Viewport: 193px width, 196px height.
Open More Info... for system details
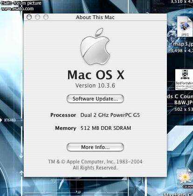pyautogui.click(x=95, y=147)
